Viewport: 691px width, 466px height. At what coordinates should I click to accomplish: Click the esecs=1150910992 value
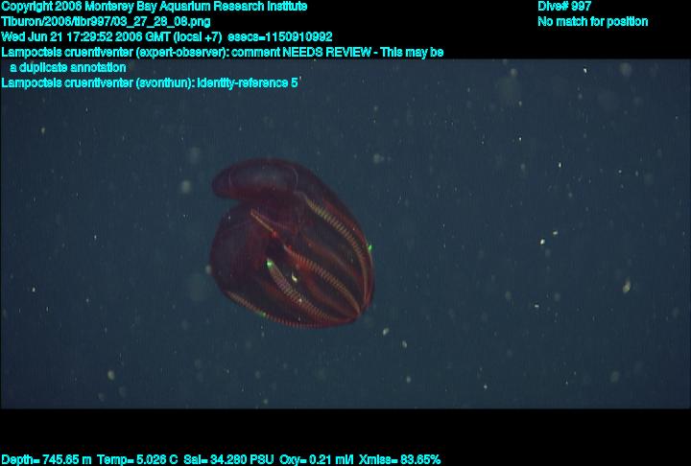[280, 36]
